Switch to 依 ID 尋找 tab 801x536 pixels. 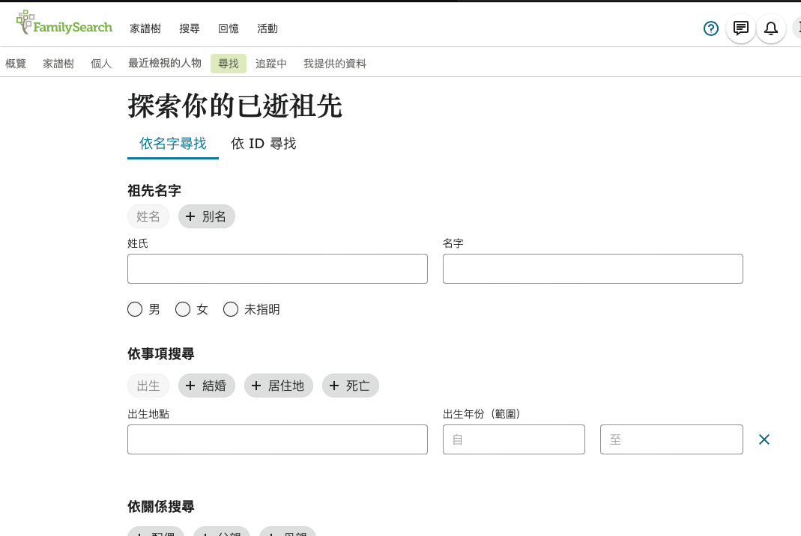tap(263, 144)
